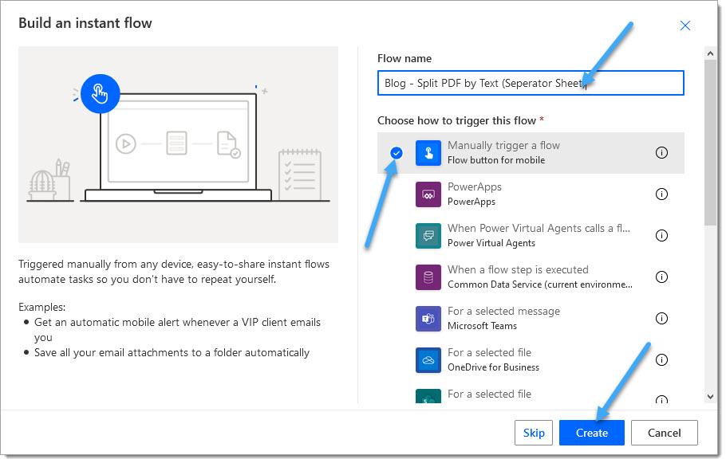Choose the purple PowerApps trigger icon
This screenshot has height=463, width=726.
(428, 194)
